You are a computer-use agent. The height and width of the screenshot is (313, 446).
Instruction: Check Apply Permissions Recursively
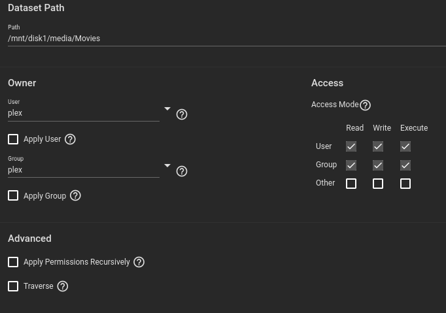(13, 262)
